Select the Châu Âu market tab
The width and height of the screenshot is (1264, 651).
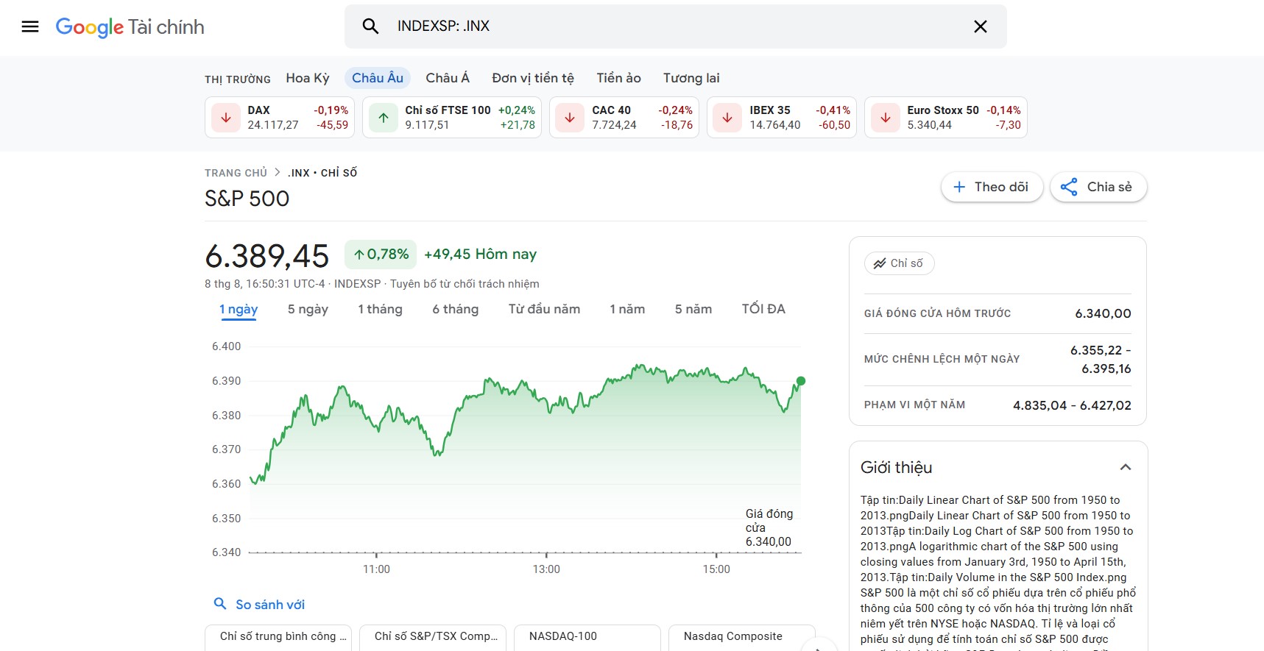point(378,78)
